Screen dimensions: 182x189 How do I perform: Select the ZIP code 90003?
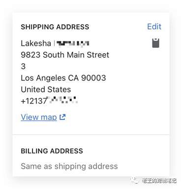[93, 78]
